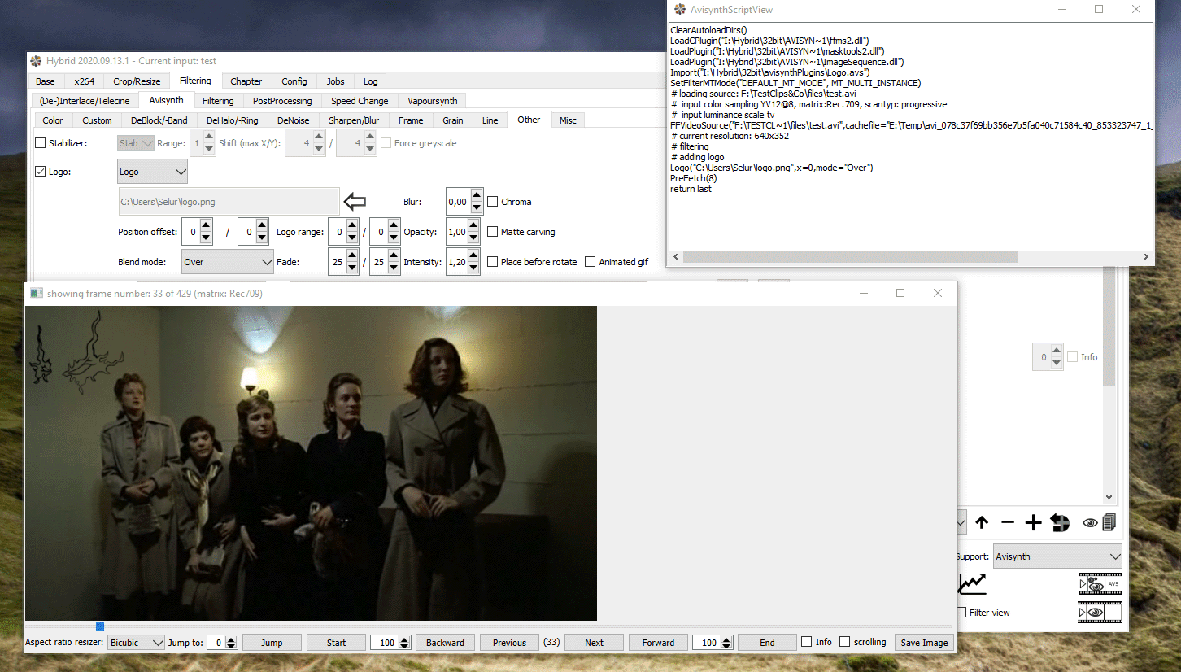Viewport: 1181px width, 672px height.
Task: Enable the Matte carving checkbox
Action: [493, 232]
